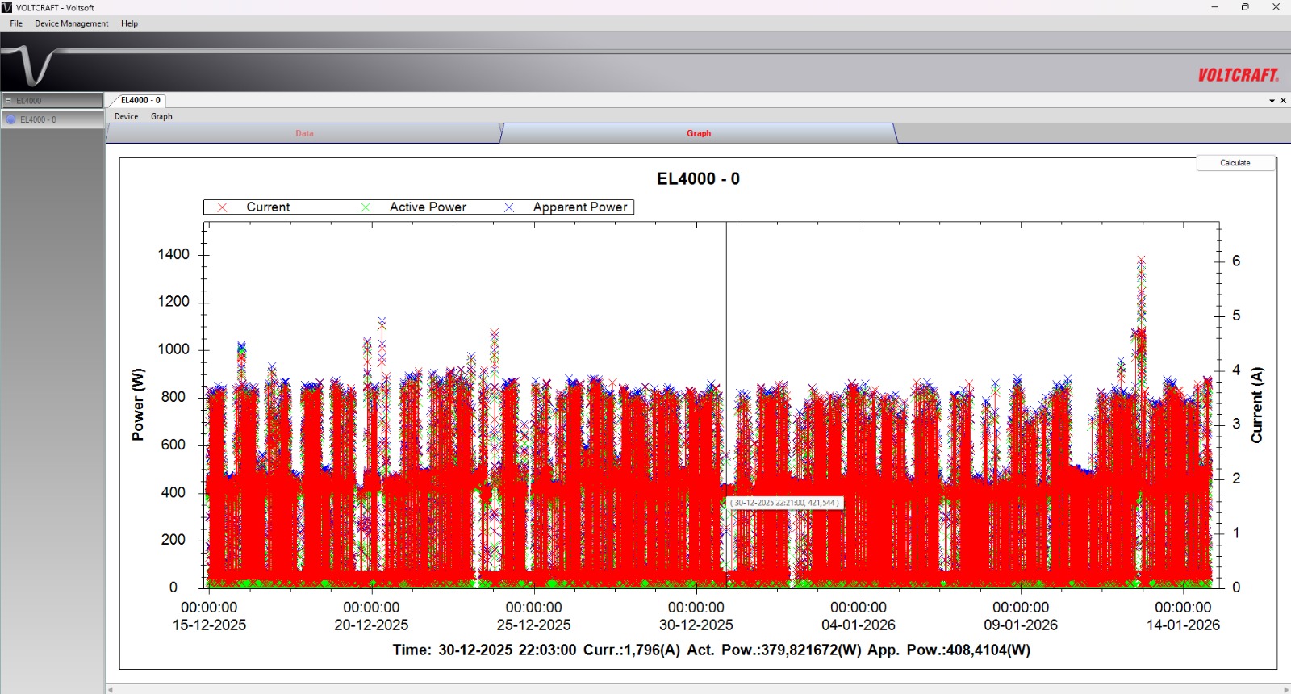Click the blue device icon beside EL4000 - 0
The image size is (1291, 694).
click(10, 119)
